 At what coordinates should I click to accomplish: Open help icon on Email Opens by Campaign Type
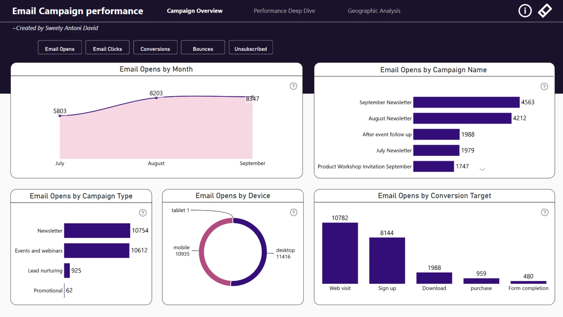(x=143, y=213)
